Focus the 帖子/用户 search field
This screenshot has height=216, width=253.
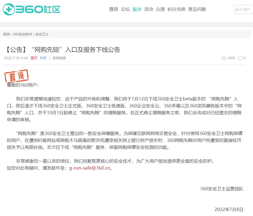(x=244, y=9)
